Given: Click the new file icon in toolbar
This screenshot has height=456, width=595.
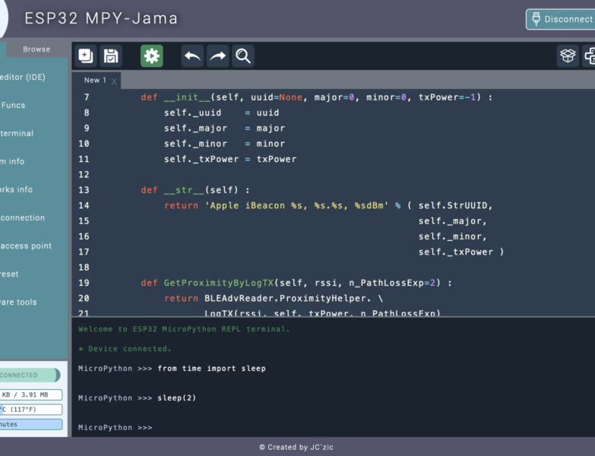Looking at the screenshot, I should 86,55.
